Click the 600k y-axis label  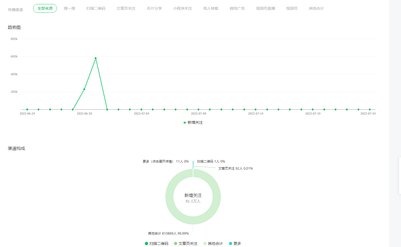14,56
